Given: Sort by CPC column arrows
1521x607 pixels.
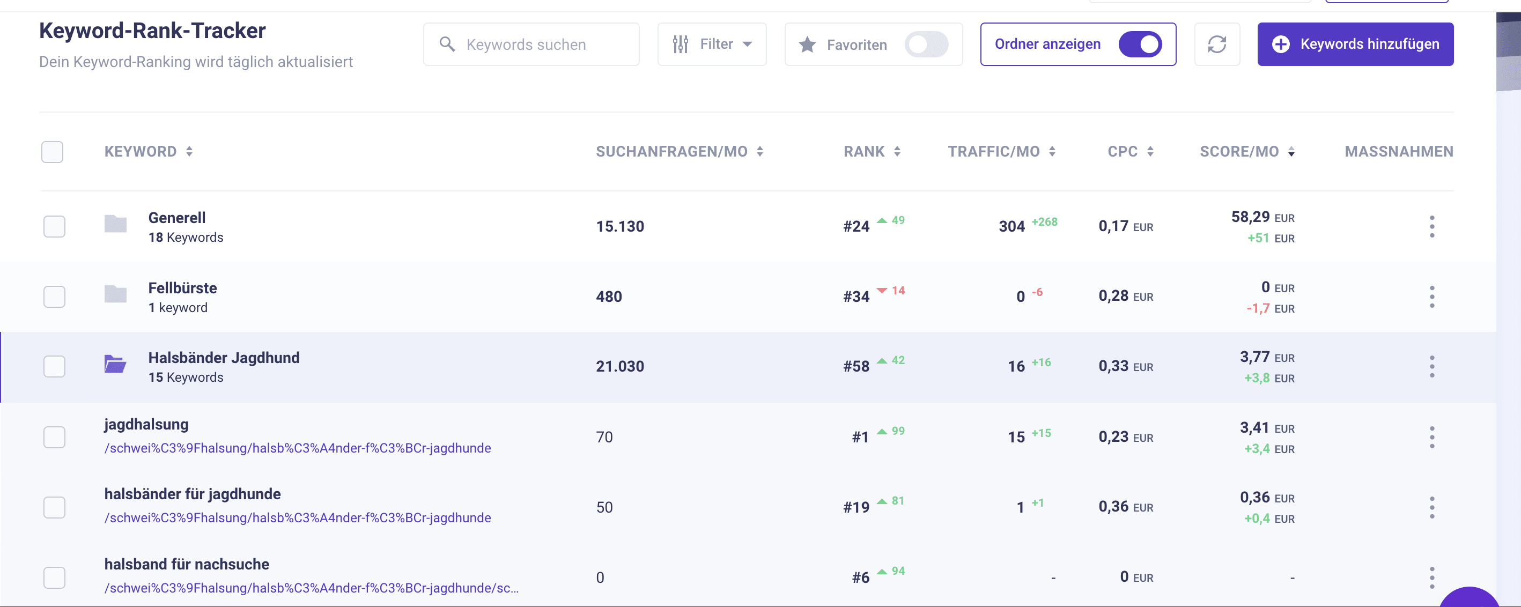Looking at the screenshot, I should [x=1150, y=152].
